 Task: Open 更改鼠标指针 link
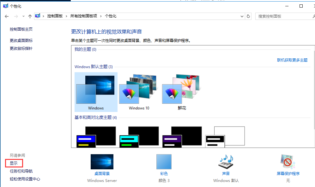(x=21, y=49)
